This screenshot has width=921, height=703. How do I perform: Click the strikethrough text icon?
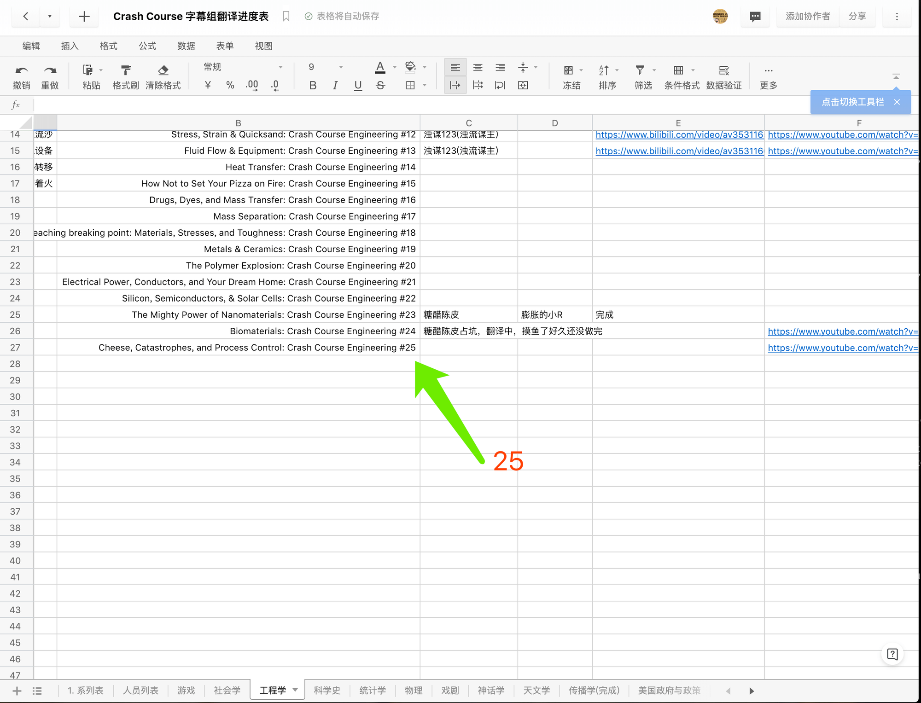click(380, 86)
